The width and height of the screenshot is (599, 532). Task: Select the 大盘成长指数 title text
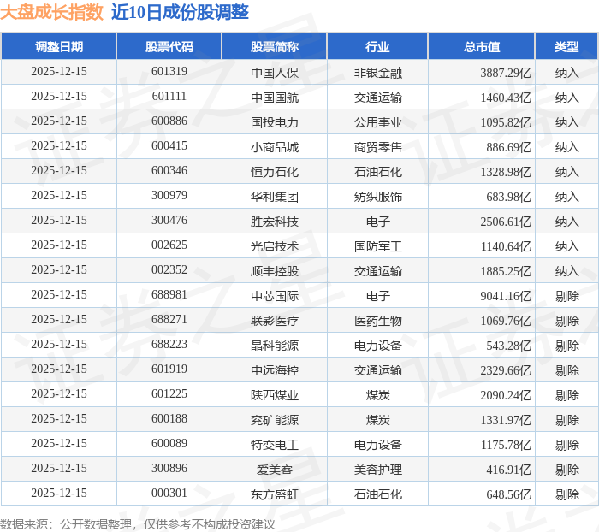[x=51, y=12]
